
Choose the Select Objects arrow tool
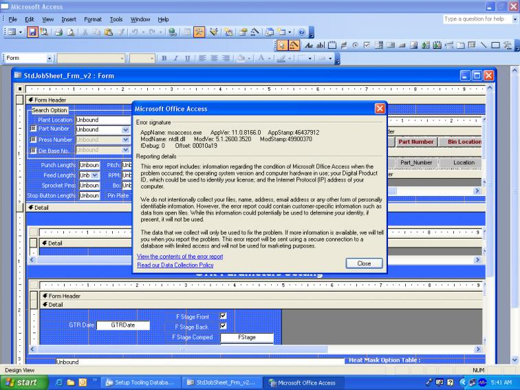282,45
